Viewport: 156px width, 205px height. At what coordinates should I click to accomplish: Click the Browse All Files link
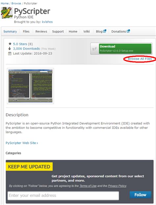[x=140, y=59]
